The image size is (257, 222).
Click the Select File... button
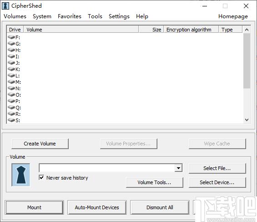pos(217,168)
